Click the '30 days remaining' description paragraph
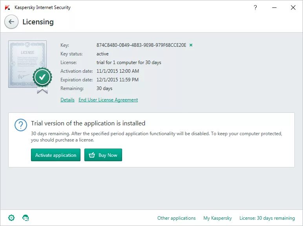This screenshot has width=303, height=226. click(157, 137)
